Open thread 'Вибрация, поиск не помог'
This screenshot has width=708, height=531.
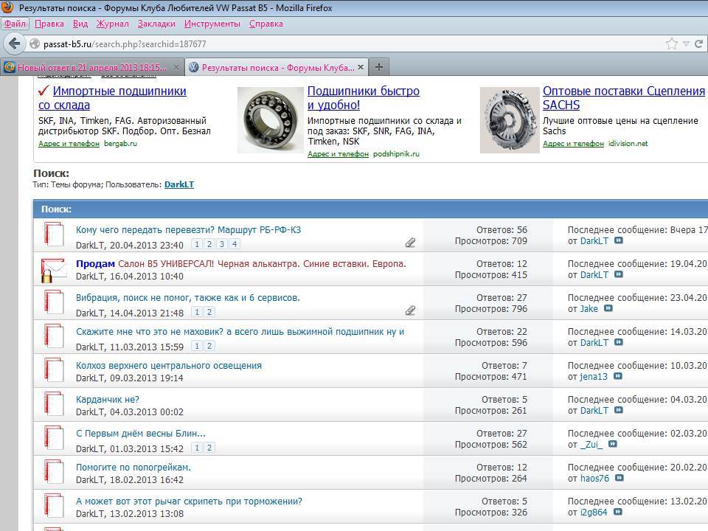coord(188,297)
